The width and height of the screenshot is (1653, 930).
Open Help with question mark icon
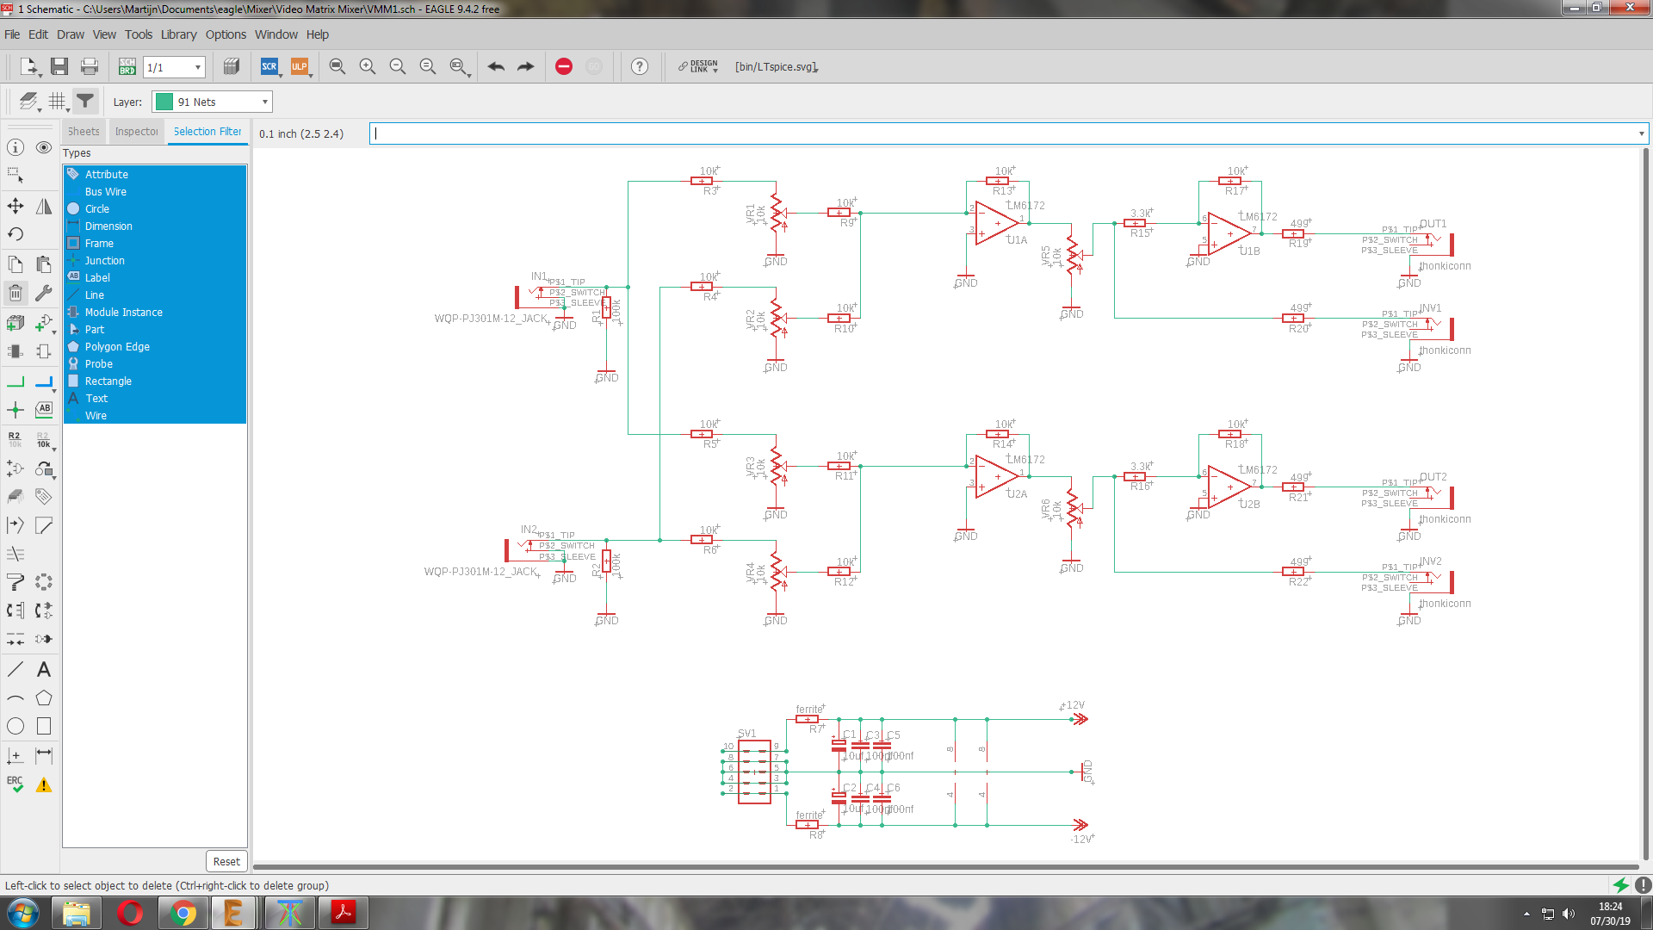640,66
